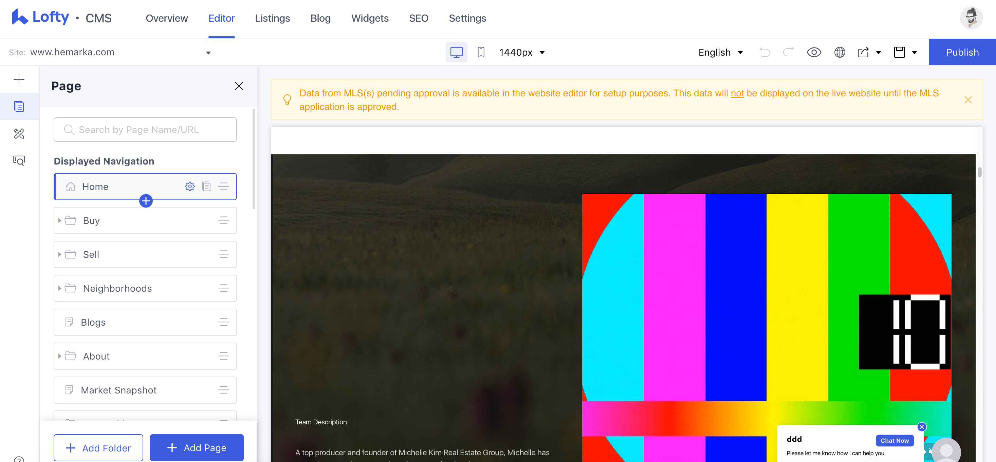Click the blue plus below Home
This screenshot has width=996, height=462.
point(146,200)
